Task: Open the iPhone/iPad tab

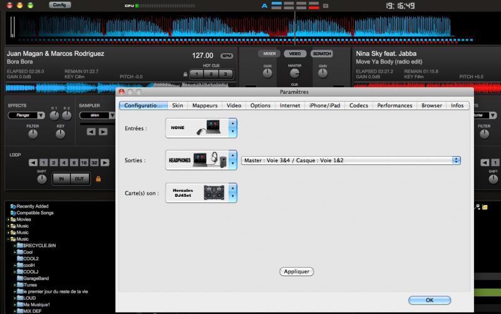Action: [324, 105]
